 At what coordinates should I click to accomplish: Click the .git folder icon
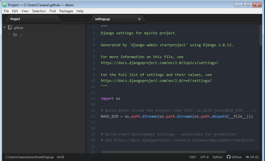point(15,35)
